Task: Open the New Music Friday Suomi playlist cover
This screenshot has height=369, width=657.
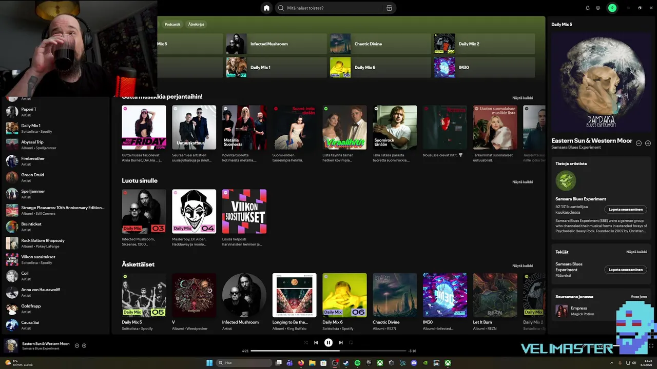Action: point(144,128)
